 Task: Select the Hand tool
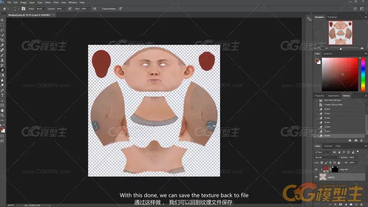3,110
